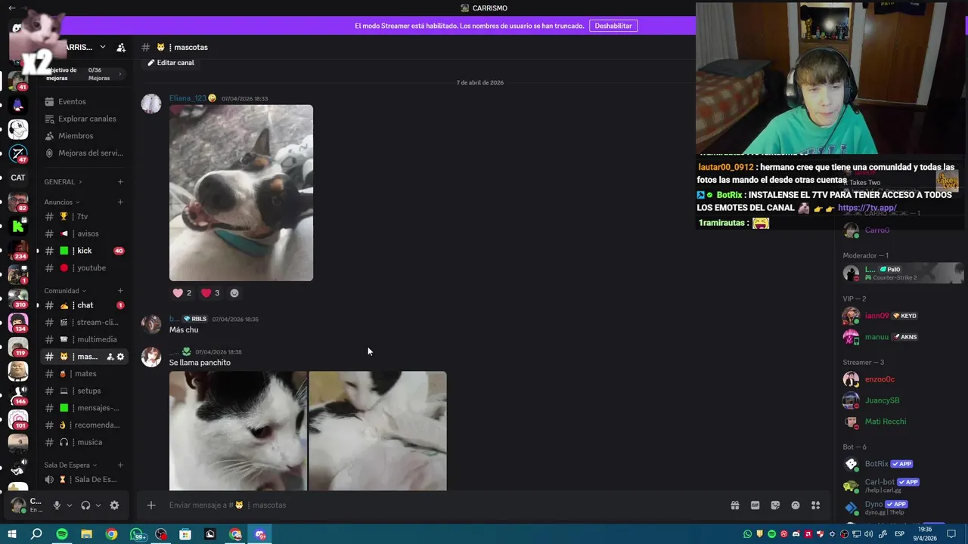Toggle microphone mute
The width and height of the screenshot is (968, 544).
(57, 505)
